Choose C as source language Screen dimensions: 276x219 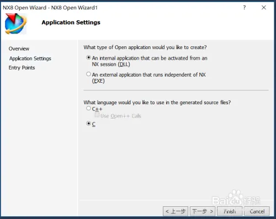[88, 124]
